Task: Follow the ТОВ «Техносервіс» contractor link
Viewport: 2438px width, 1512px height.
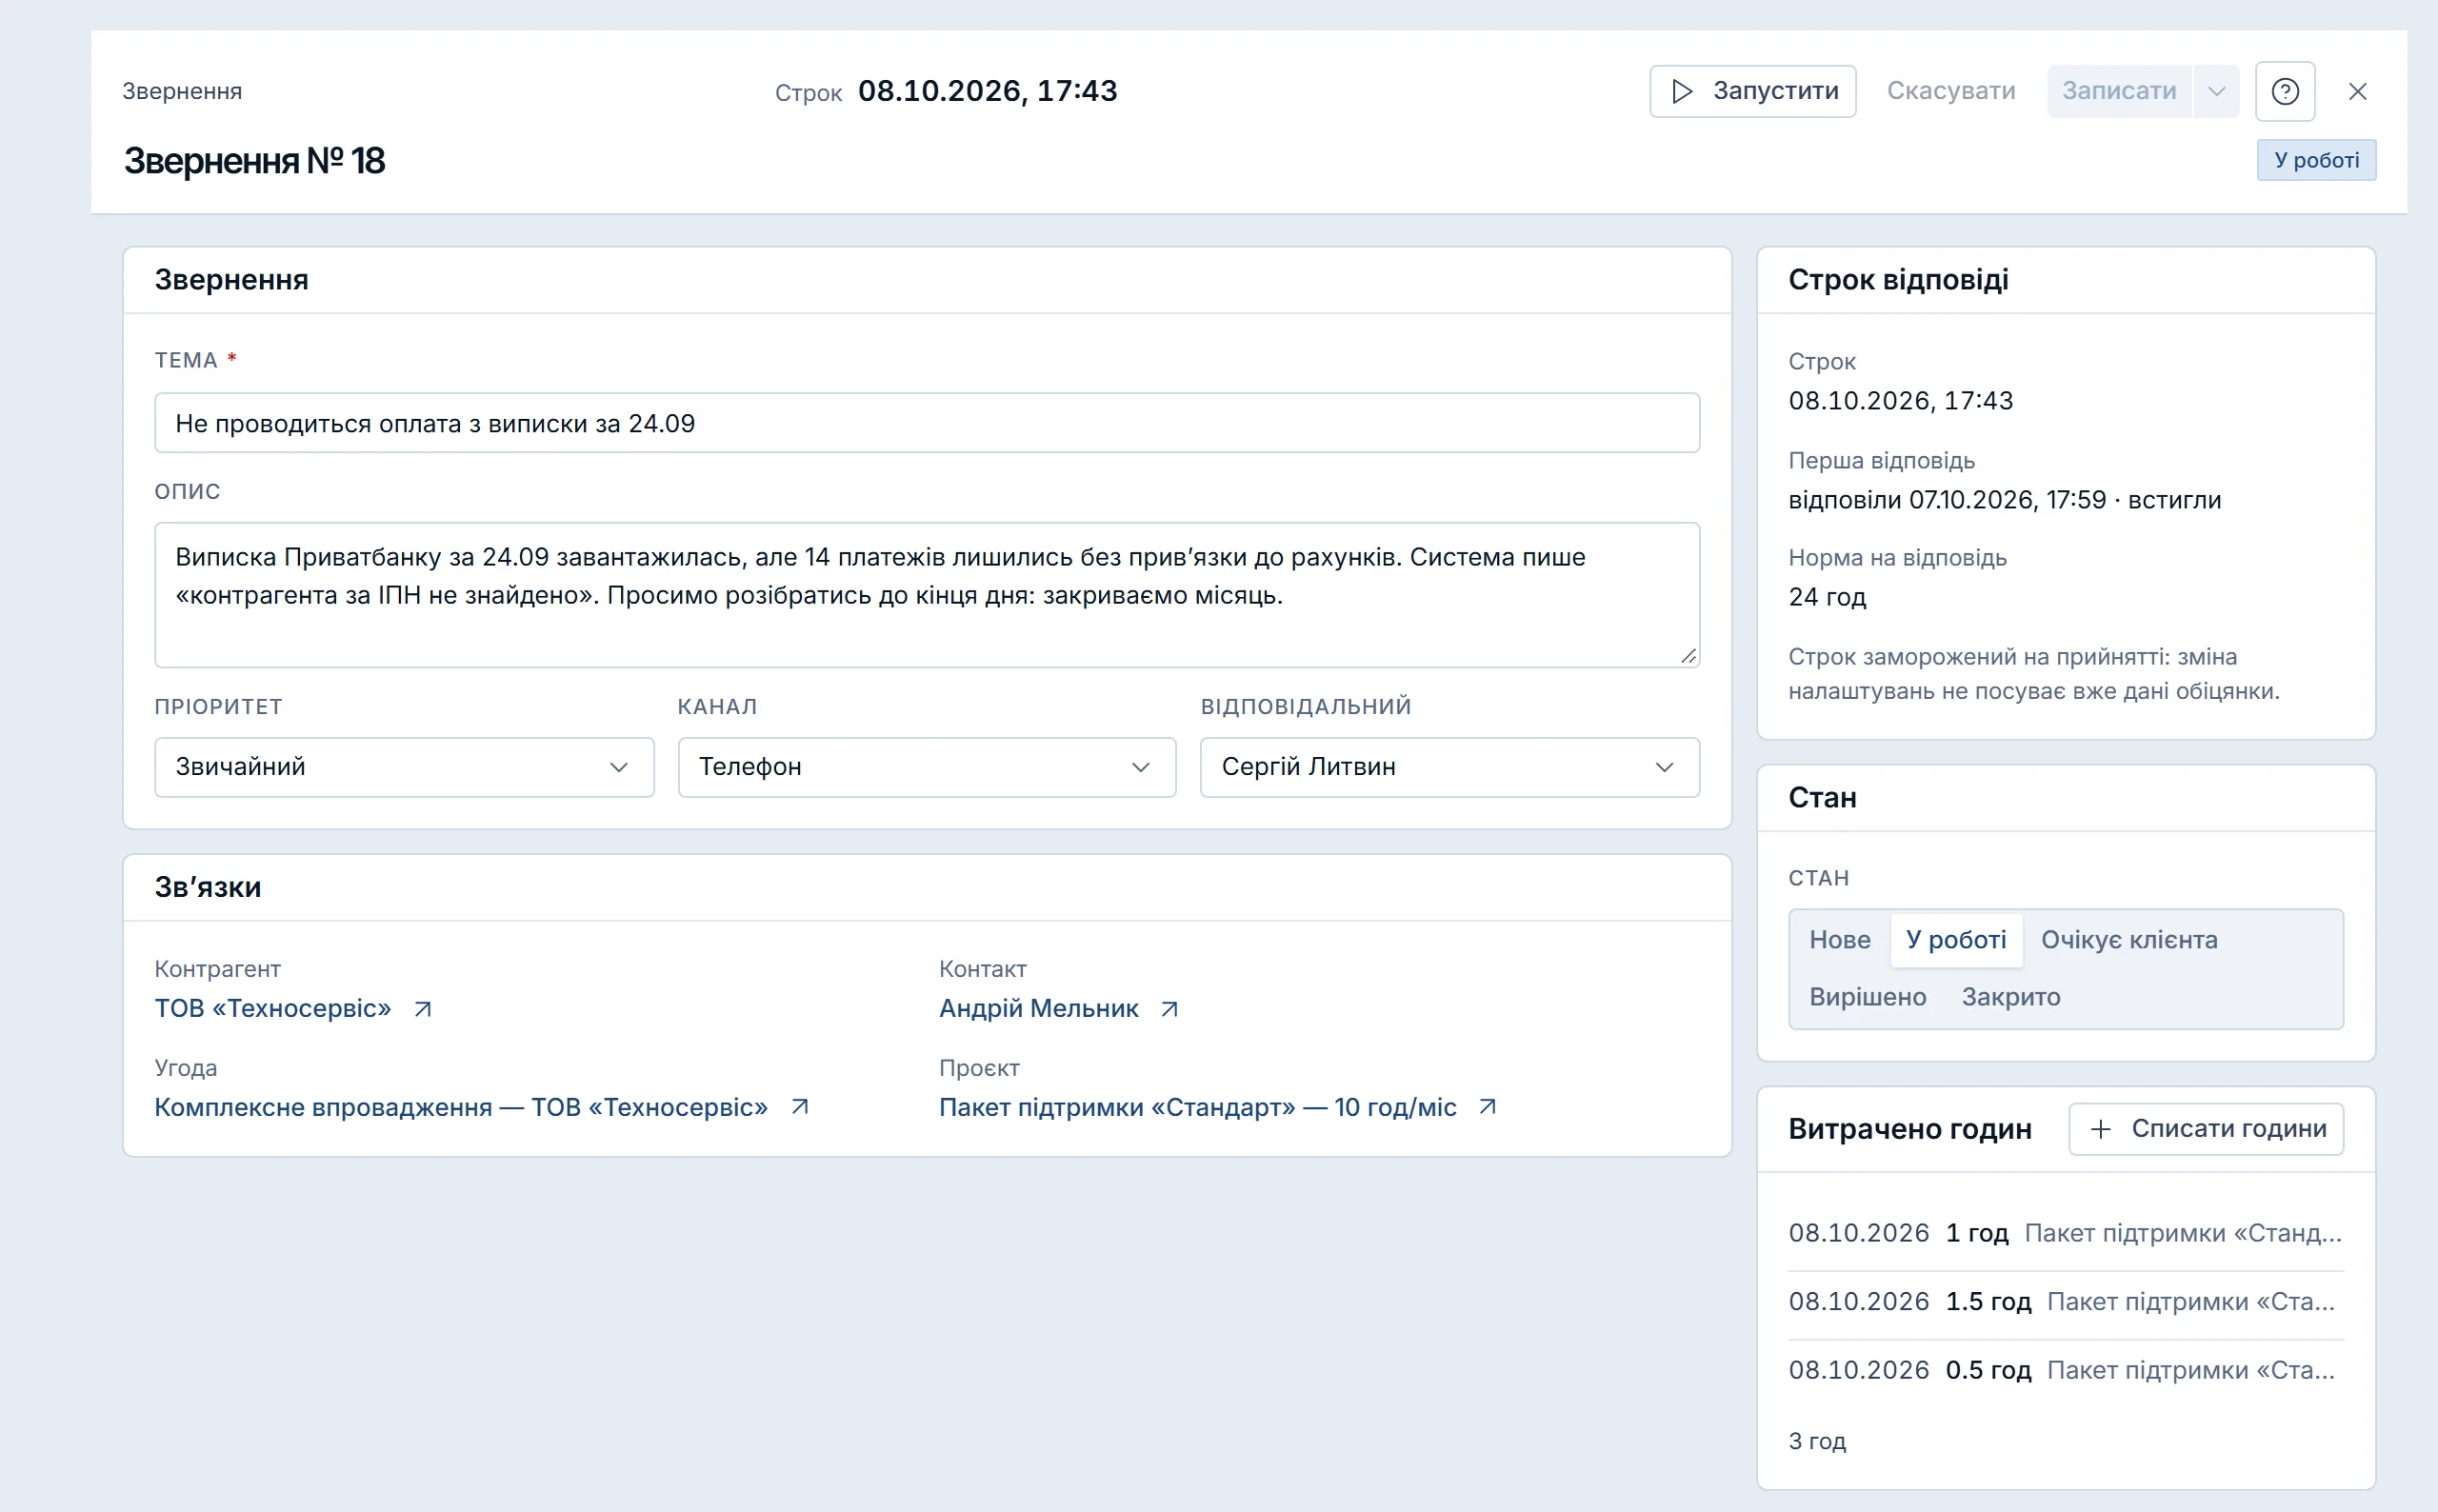Action: [272, 1009]
